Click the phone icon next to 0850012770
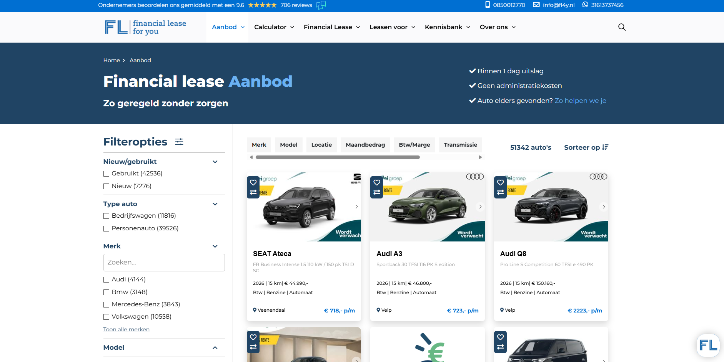The height and width of the screenshot is (362, 724). click(488, 5)
